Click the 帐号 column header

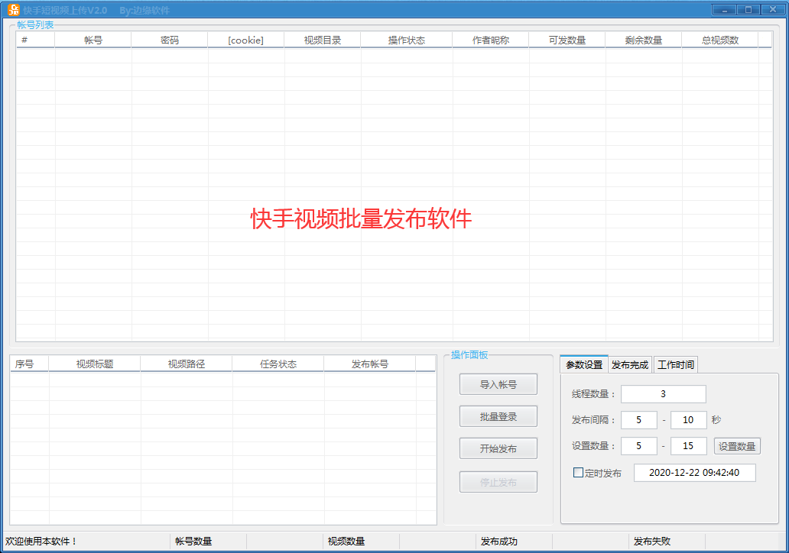(93, 40)
